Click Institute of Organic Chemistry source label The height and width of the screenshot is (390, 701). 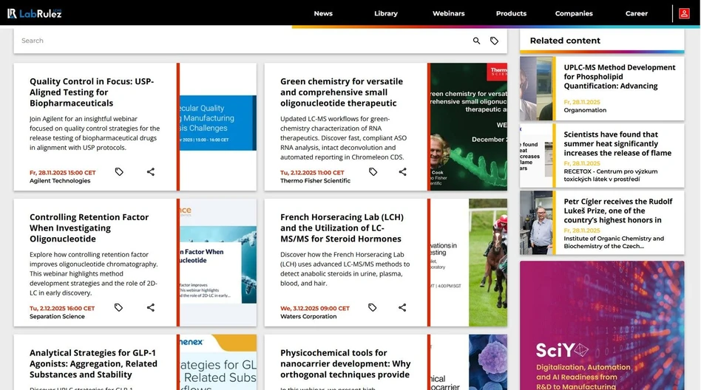coord(614,242)
